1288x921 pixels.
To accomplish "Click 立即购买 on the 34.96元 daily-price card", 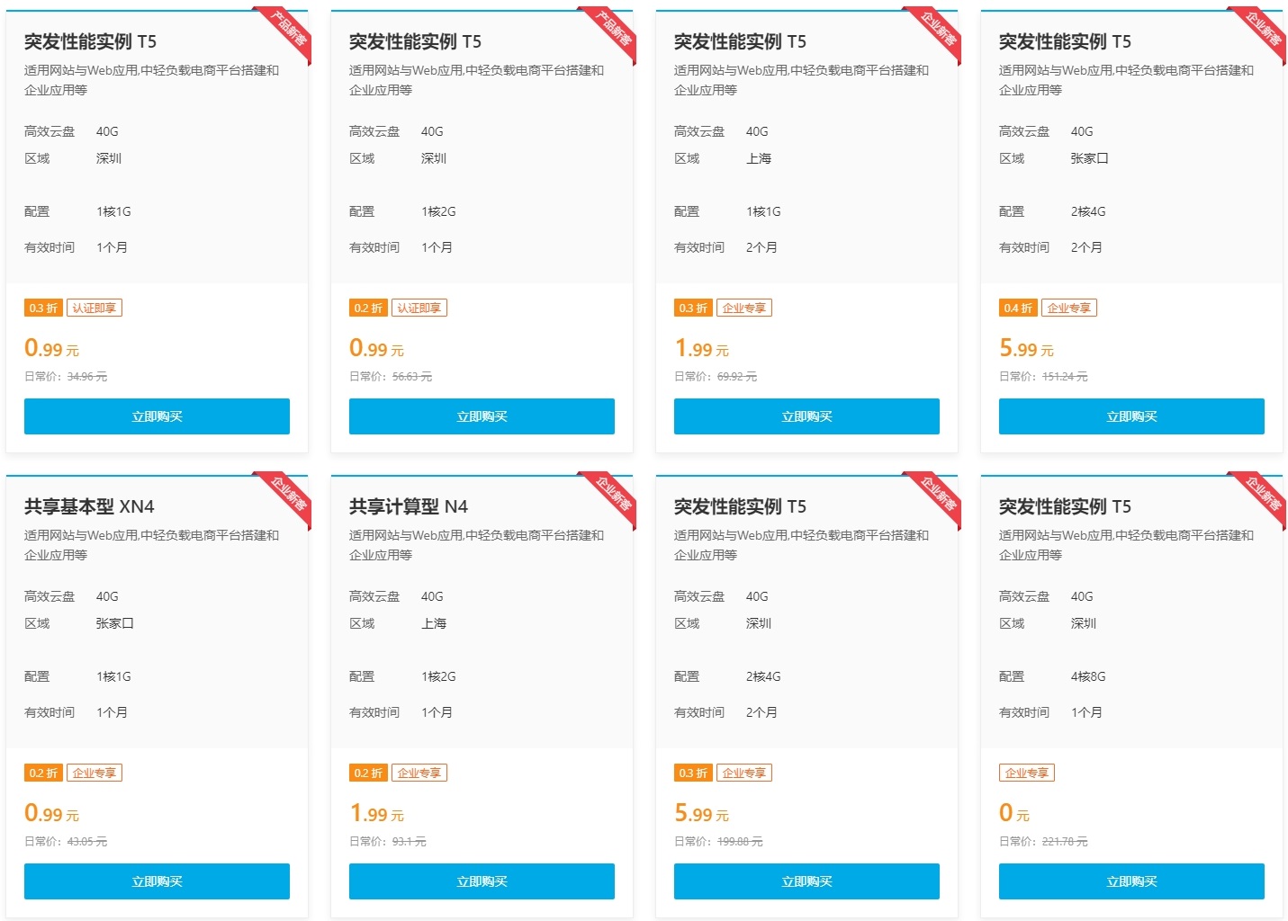I will pos(157,416).
